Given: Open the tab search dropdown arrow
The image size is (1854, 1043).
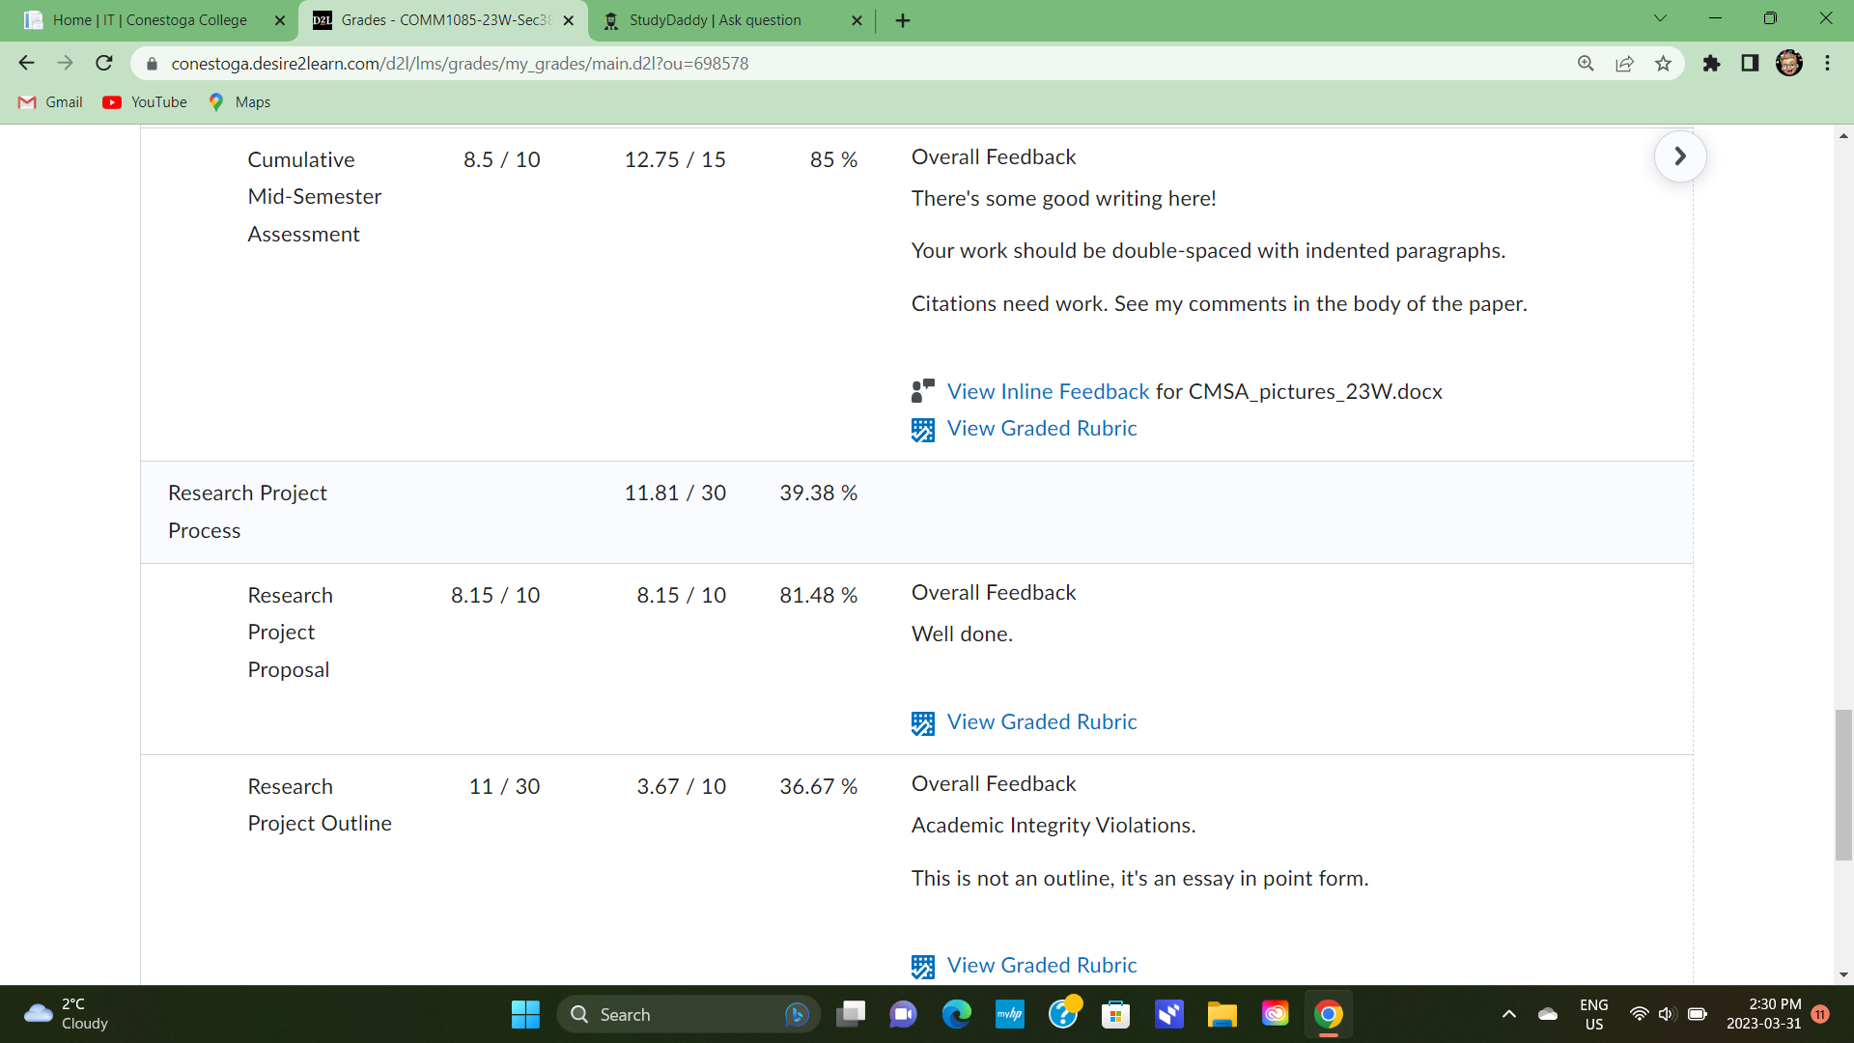Looking at the screenshot, I should pyautogui.click(x=1660, y=18).
